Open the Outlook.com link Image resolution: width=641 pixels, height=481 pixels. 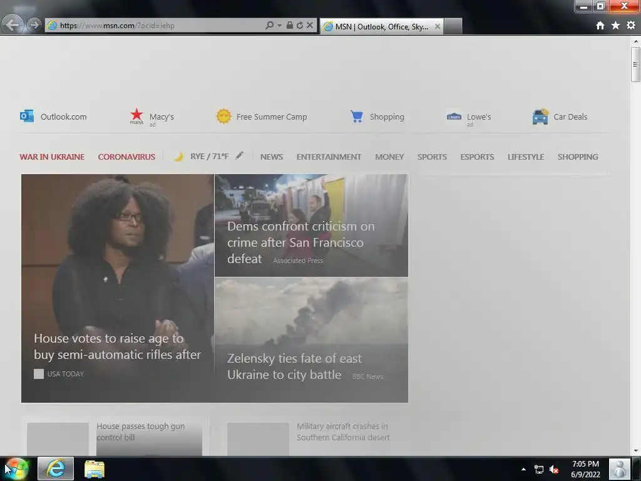tap(63, 116)
